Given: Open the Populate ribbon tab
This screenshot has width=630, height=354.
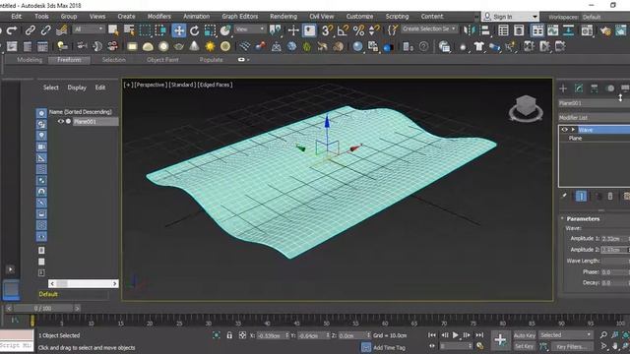Looking at the screenshot, I should 211,60.
